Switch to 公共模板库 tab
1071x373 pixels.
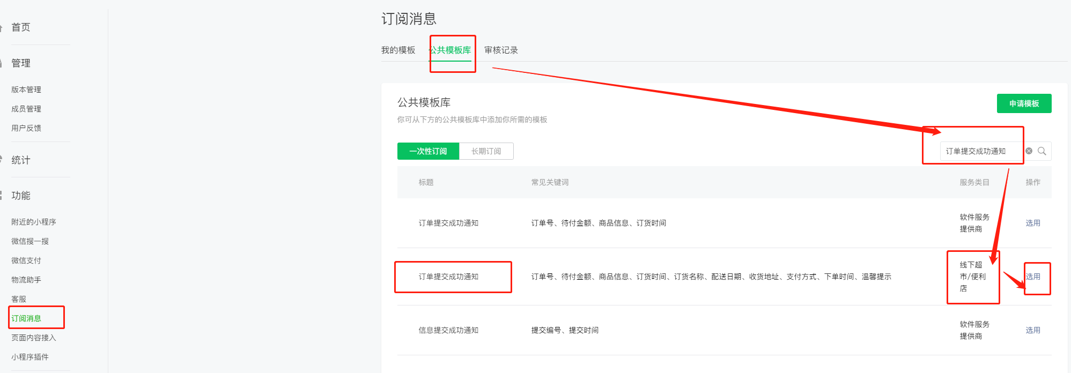pyautogui.click(x=450, y=50)
